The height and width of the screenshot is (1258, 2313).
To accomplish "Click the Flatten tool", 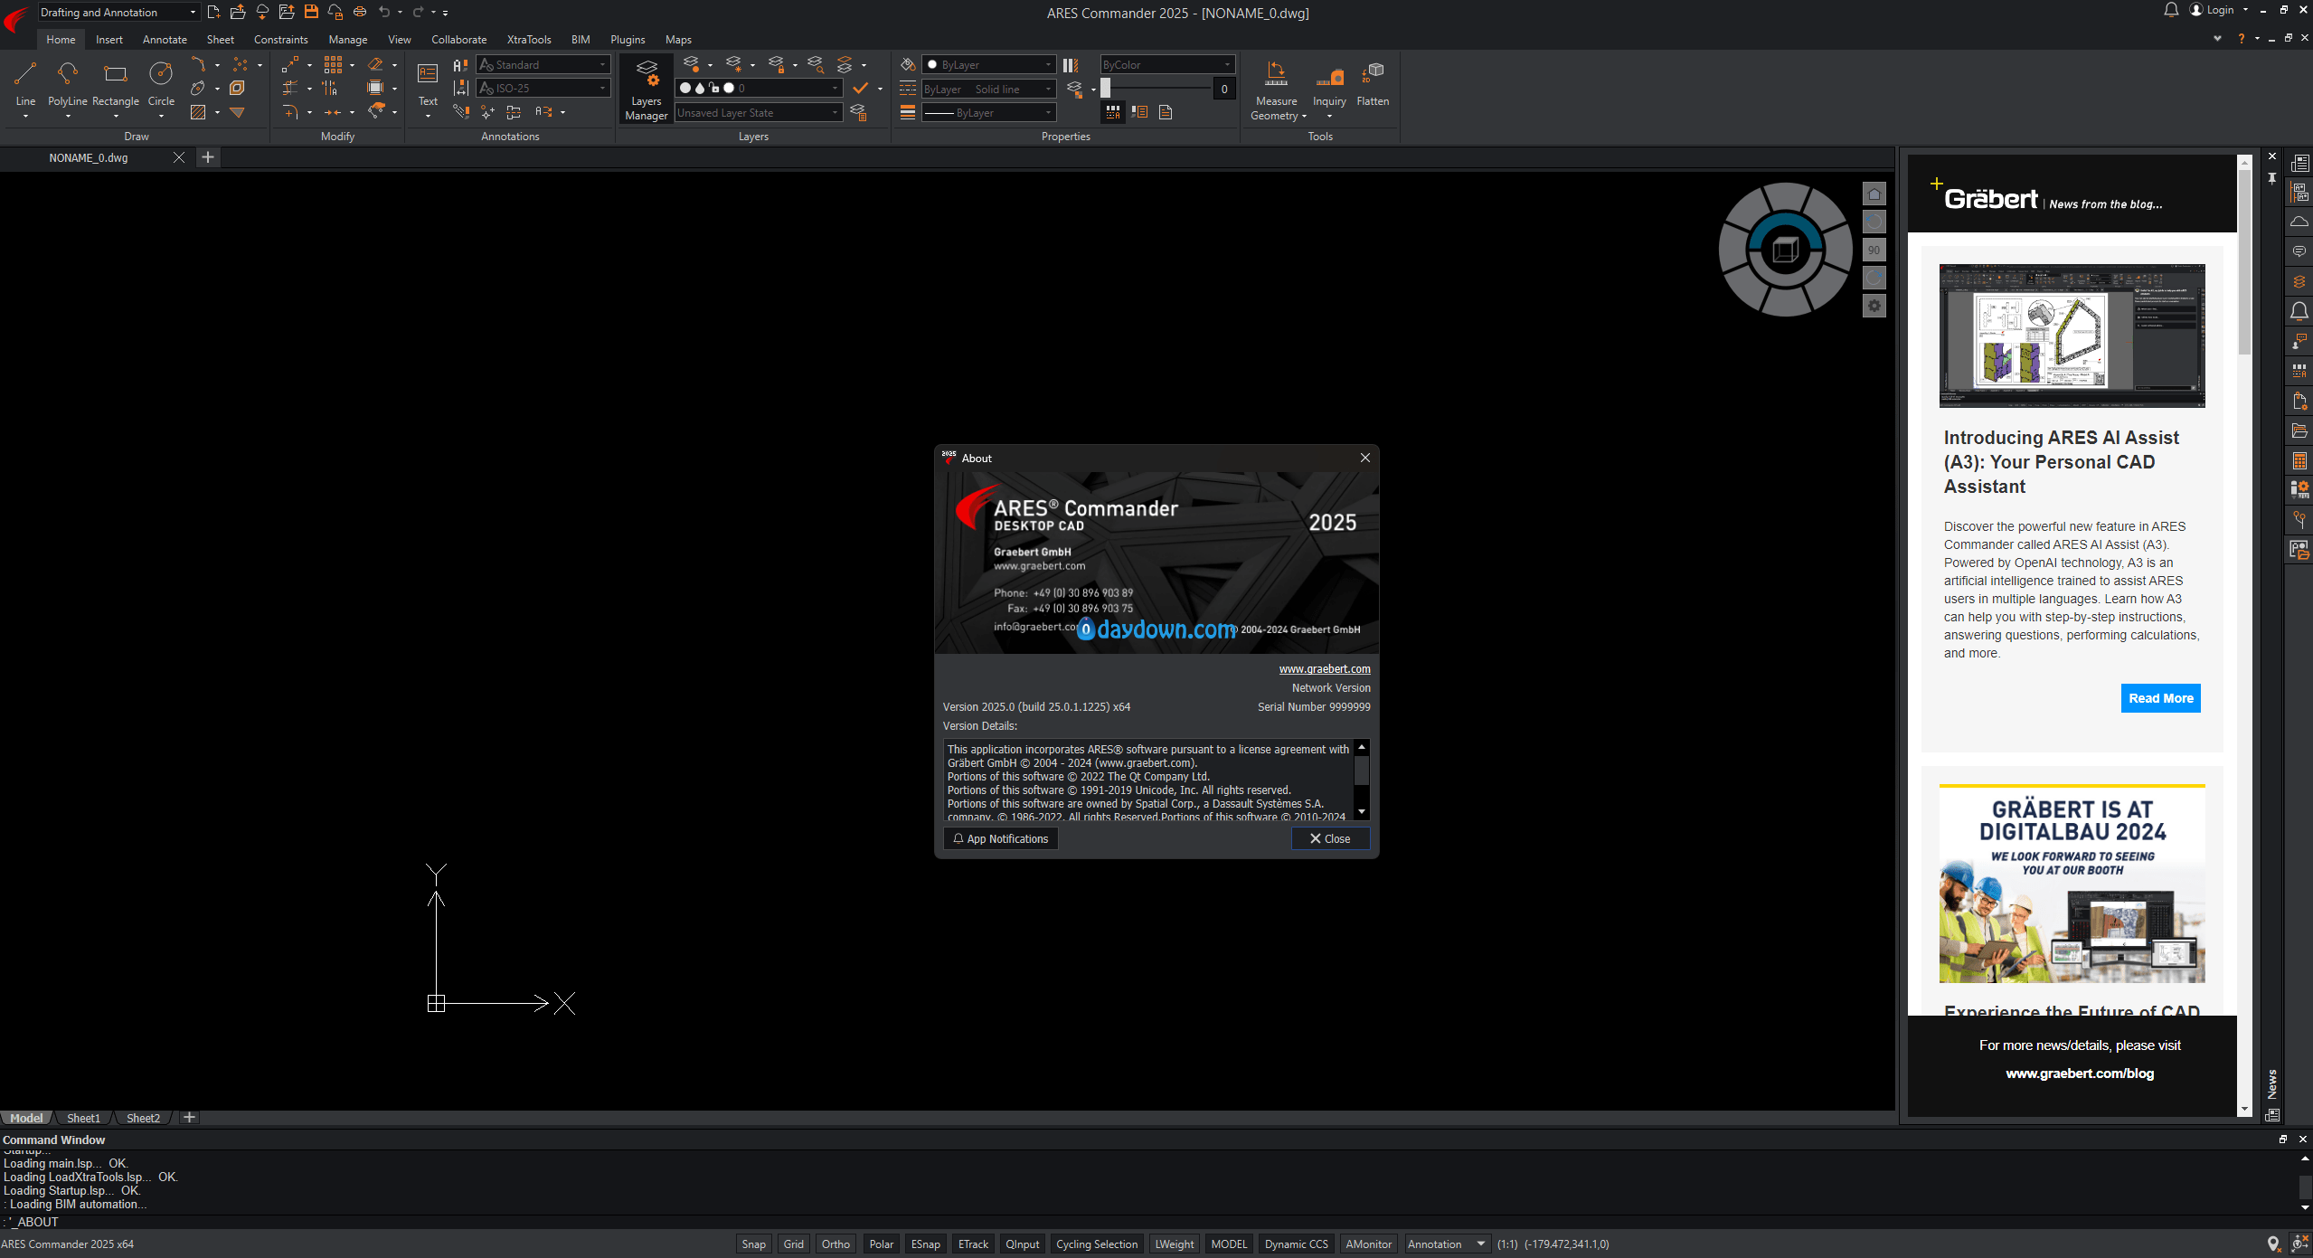I will pos(1373,83).
